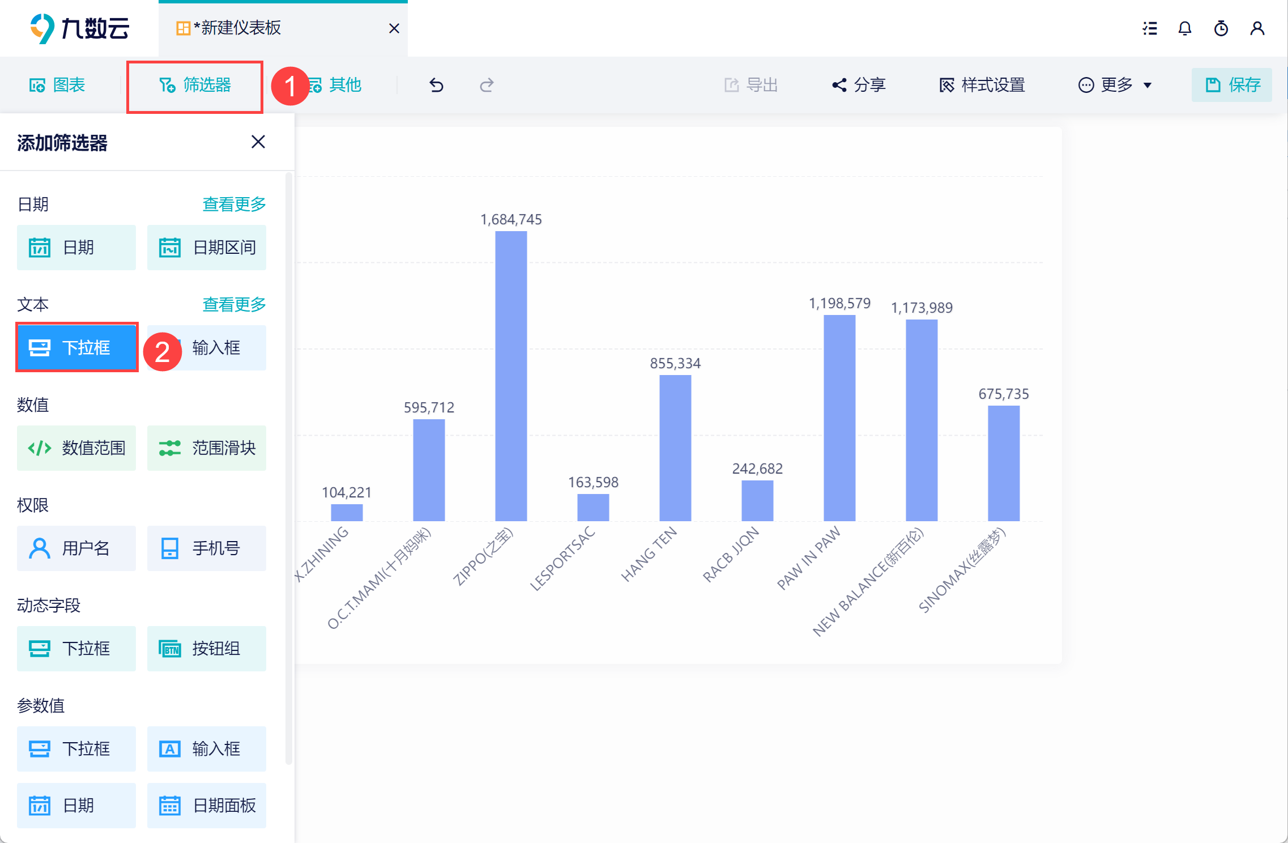This screenshot has height=843, width=1288.
Task: Click the ZIPPO(之宝) bar in chart
Action: (511, 376)
